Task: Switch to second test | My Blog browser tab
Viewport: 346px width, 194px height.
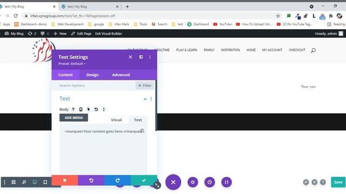Action: 90,6
